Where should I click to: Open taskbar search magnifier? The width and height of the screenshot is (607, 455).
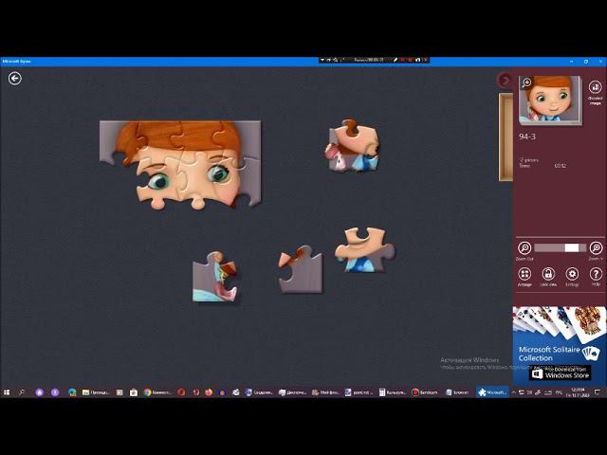(22, 392)
